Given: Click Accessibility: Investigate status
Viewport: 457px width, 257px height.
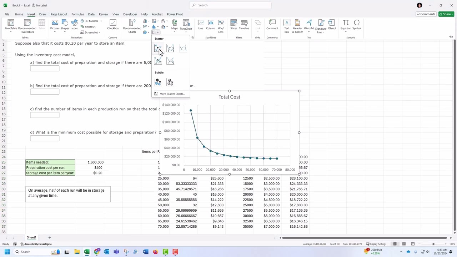Looking at the screenshot, I should pyautogui.click(x=36, y=244).
